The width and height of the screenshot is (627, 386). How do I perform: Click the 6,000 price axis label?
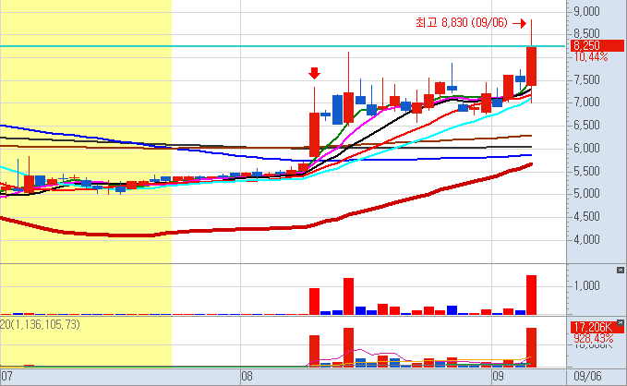point(586,149)
